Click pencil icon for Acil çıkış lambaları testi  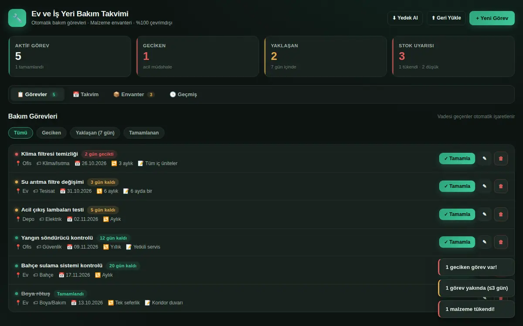[484, 214]
